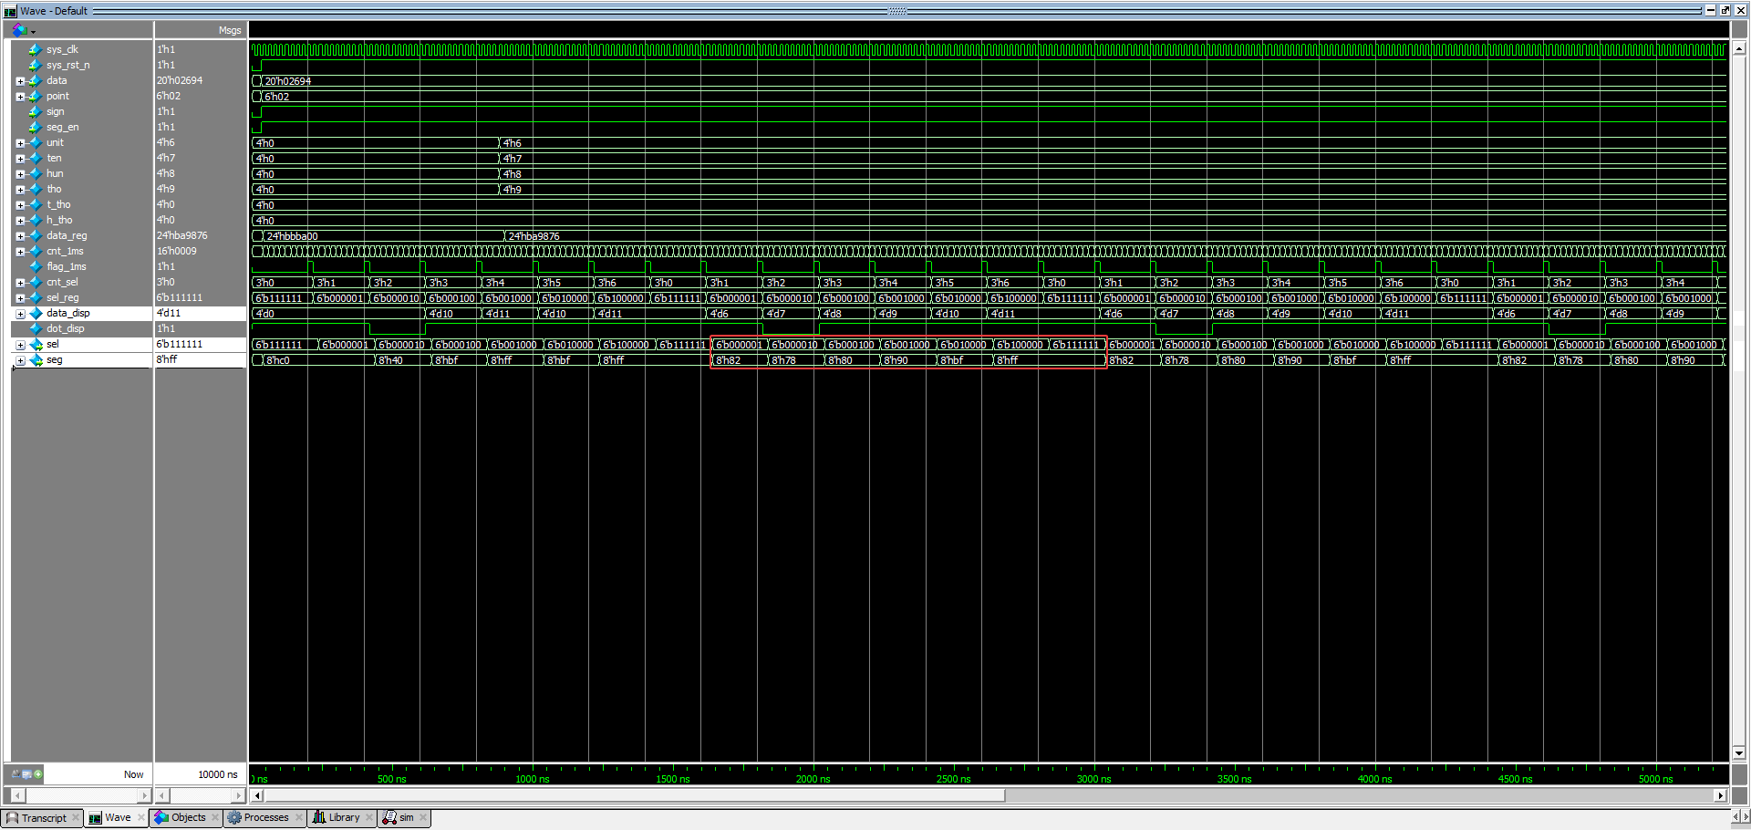Click the vertical scrollbar up arrow
The width and height of the screenshot is (1751, 830).
[x=1739, y=48]
